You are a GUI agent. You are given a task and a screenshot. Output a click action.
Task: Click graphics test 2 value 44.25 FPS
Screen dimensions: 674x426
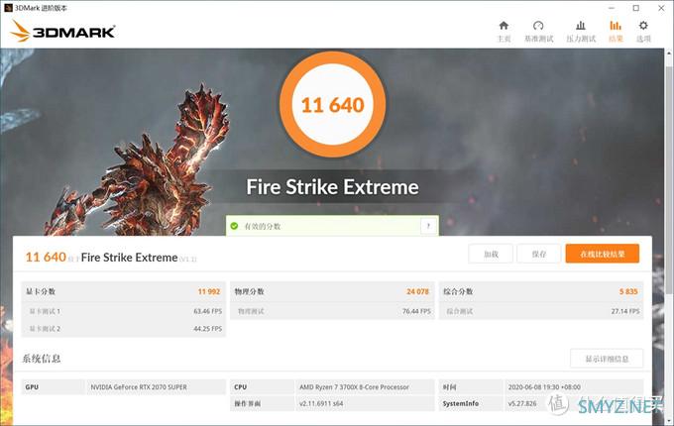click(x=207, y=329)
